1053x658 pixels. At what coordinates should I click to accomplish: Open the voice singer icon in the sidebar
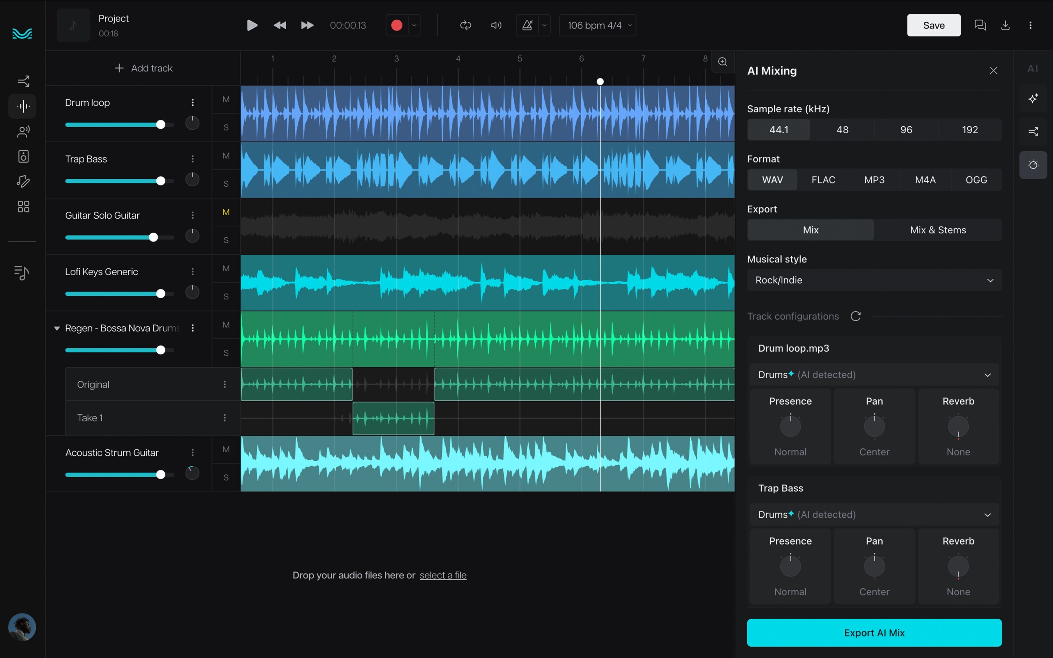(x=23, y=131)
